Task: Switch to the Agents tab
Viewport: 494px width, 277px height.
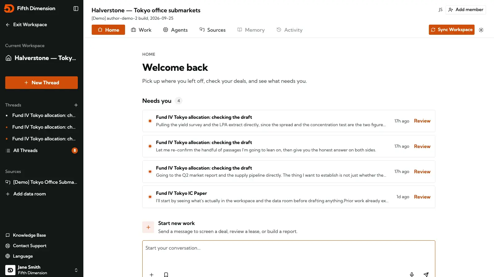Action: click(x=175, y=30)
